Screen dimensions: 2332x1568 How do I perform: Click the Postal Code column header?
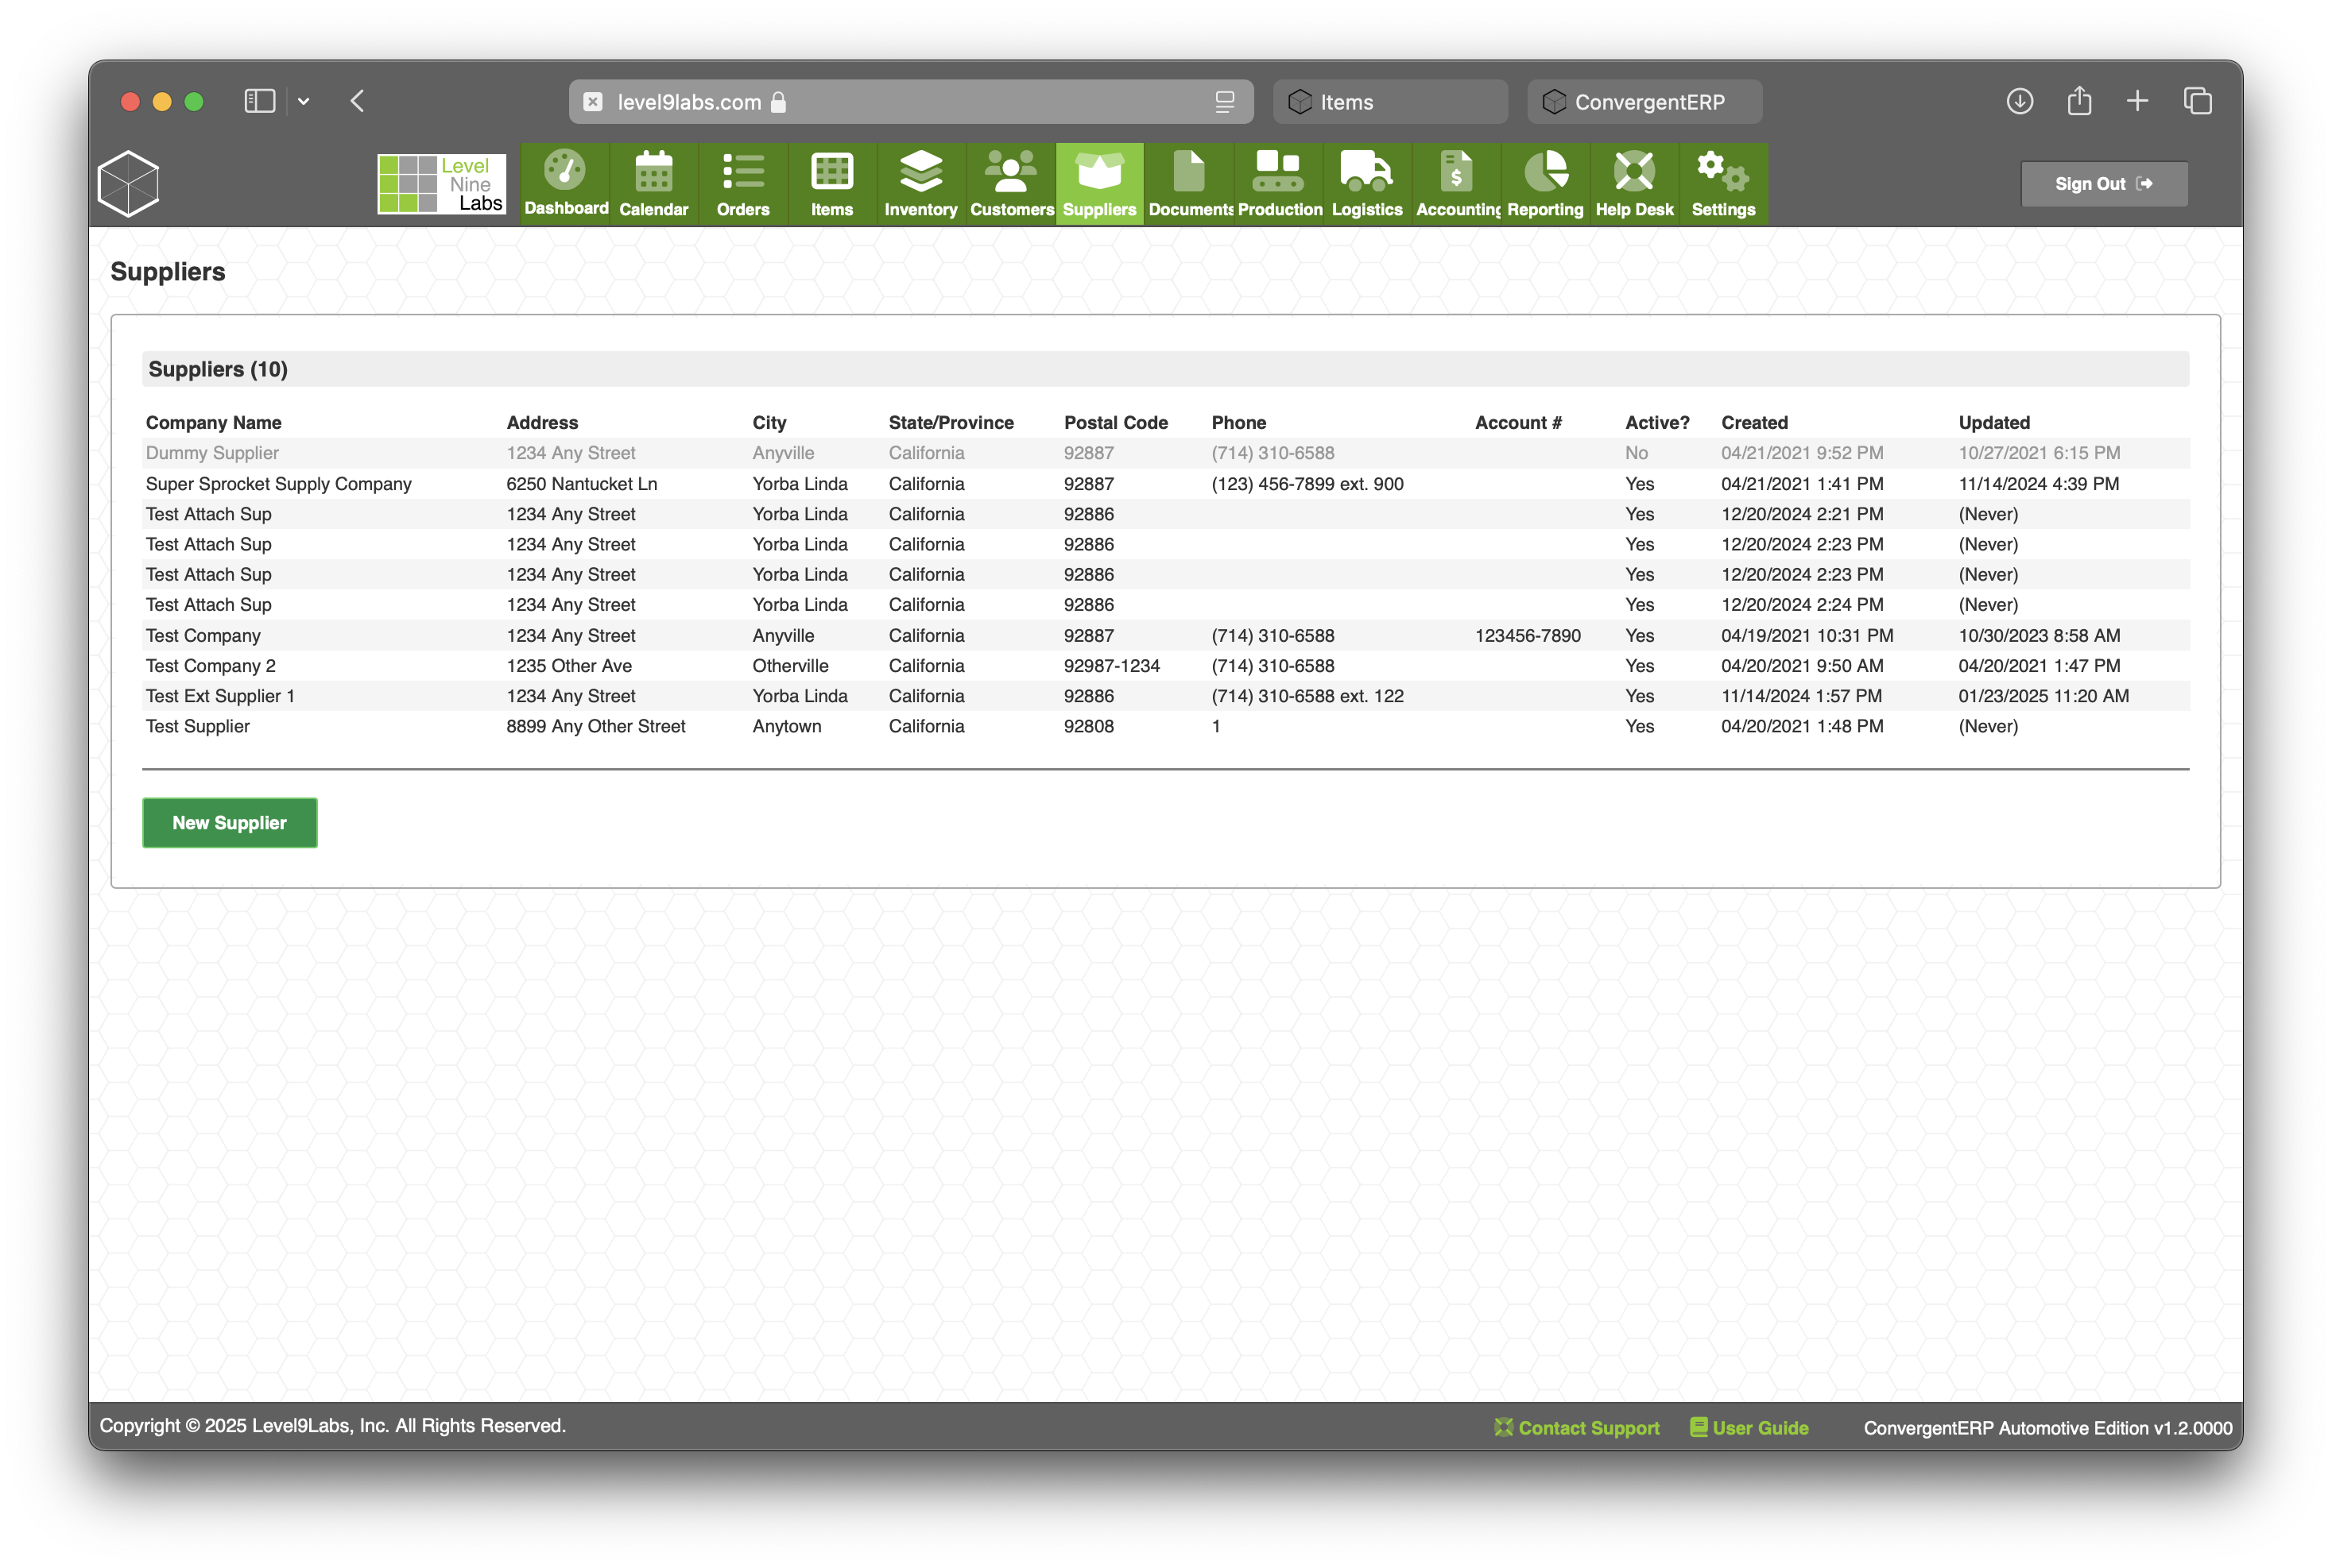click(1115, 423)
